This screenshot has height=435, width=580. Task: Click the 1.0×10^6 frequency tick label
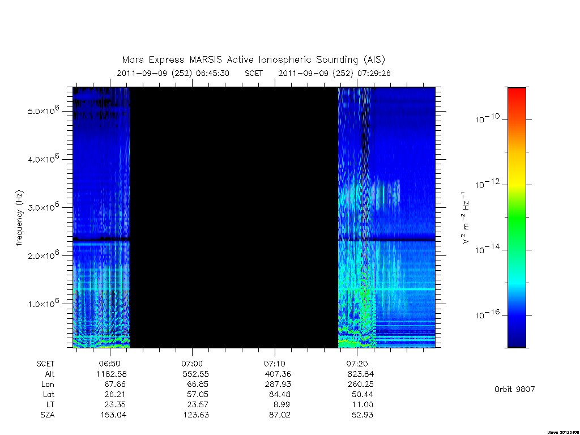(43, 304)
